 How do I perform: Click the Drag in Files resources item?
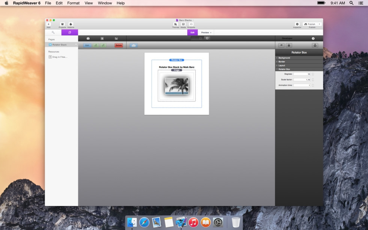pos(58,57)
